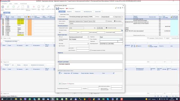Click the blue document tab above the contracts grid
Image resolution: width=180 pixels, height=101 pixels.
(x=7, y=13)
